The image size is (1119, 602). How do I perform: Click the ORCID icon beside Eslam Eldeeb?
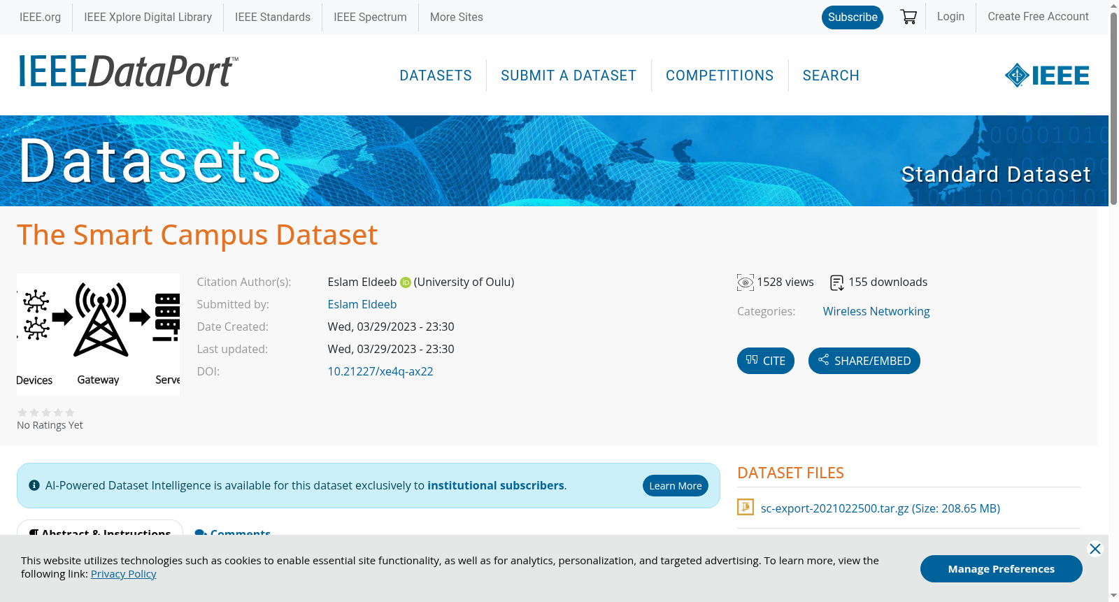pyautogui.click(x=405, y=282)
